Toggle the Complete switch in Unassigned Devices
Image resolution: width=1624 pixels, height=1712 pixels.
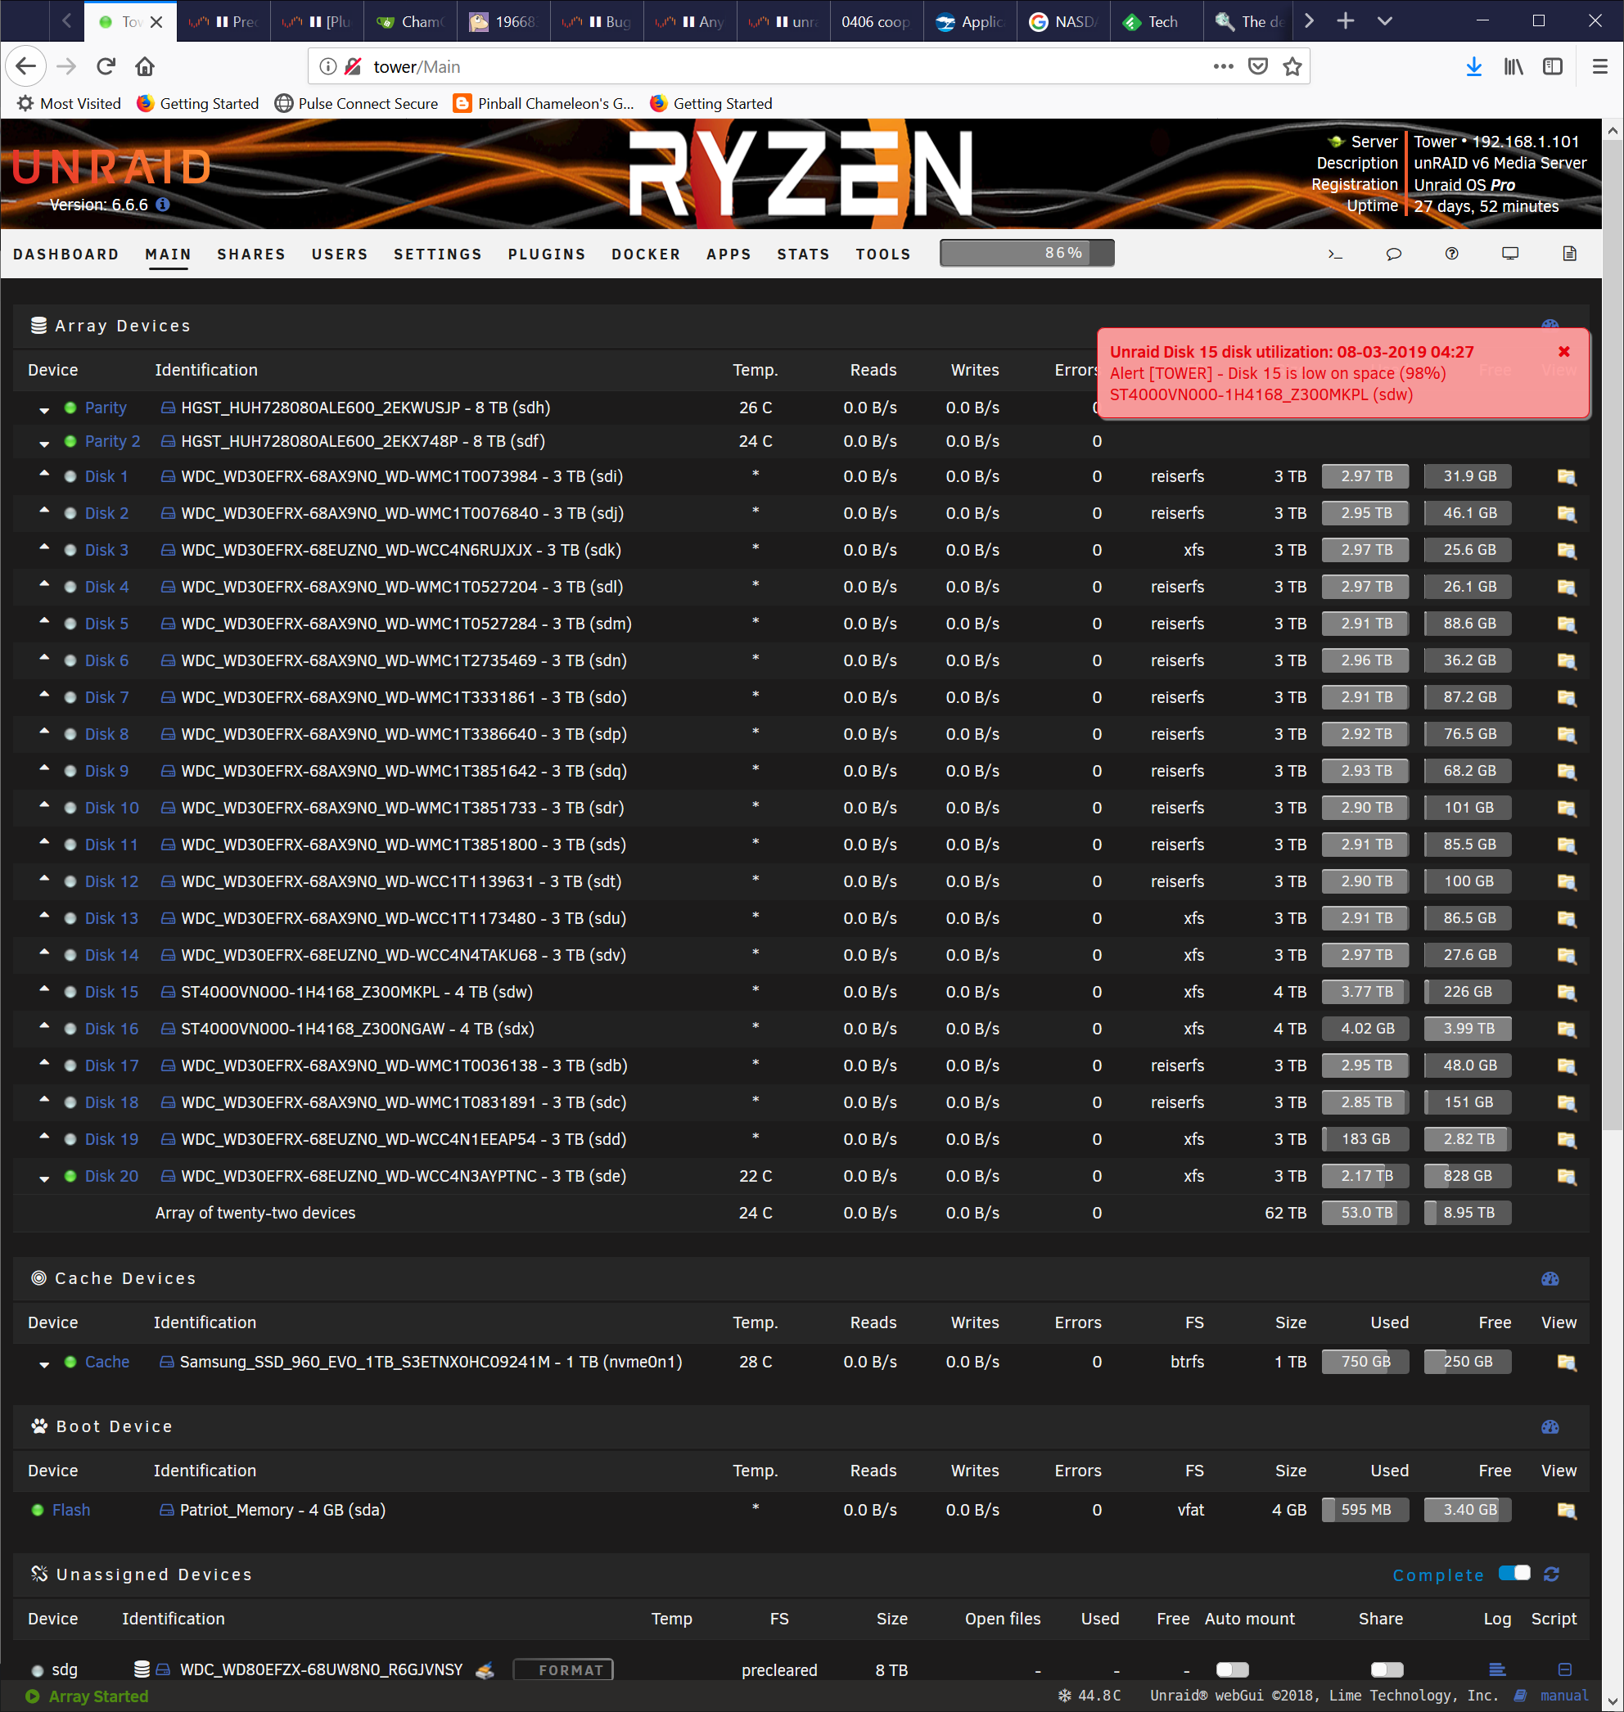coord(1514,1574)
